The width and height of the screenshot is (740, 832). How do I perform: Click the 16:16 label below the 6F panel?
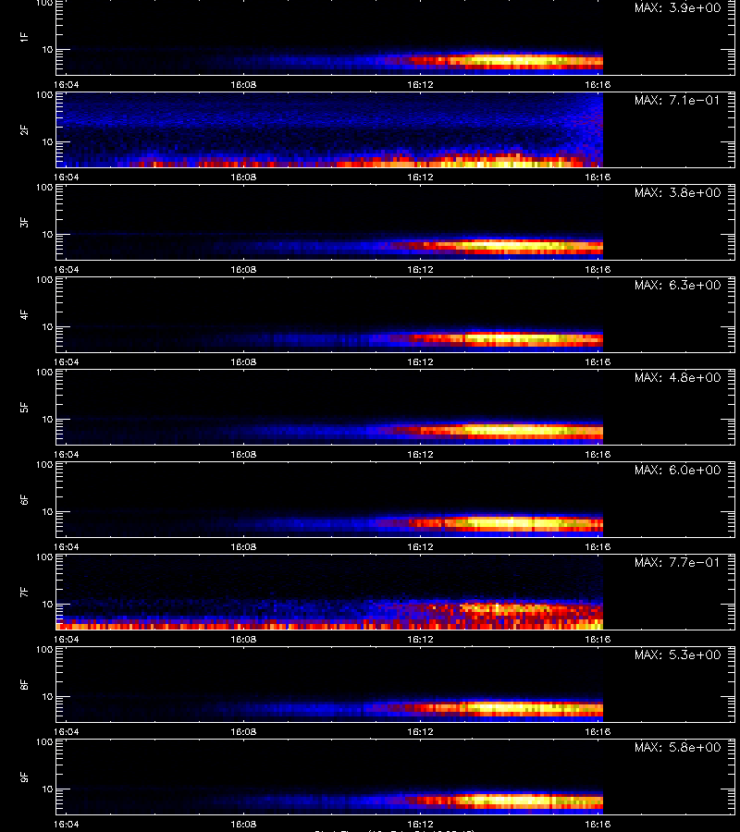[598, 546]
